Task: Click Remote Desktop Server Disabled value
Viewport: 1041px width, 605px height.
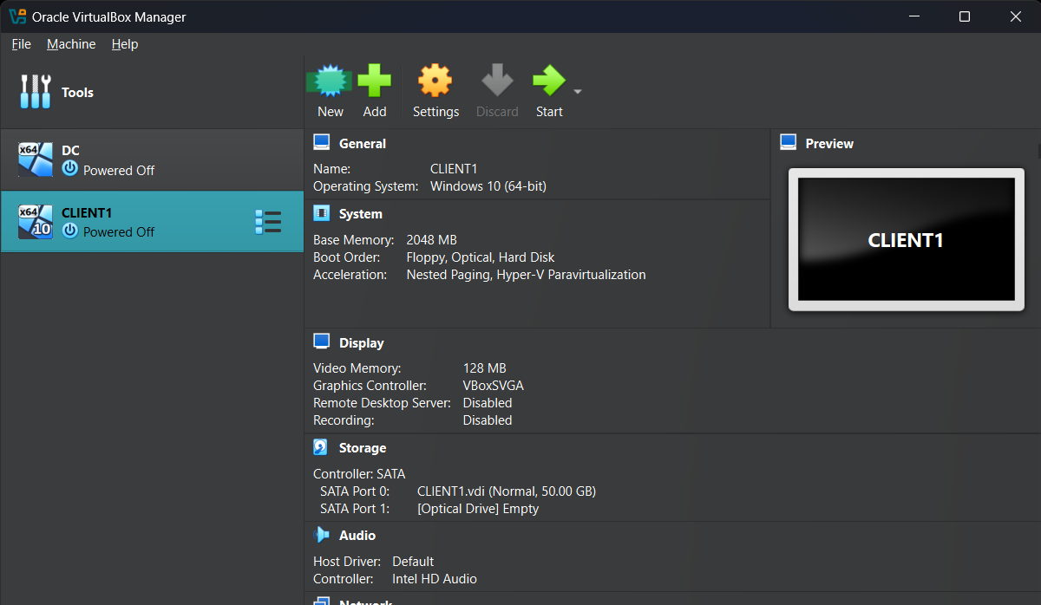Action: point(488,403)
